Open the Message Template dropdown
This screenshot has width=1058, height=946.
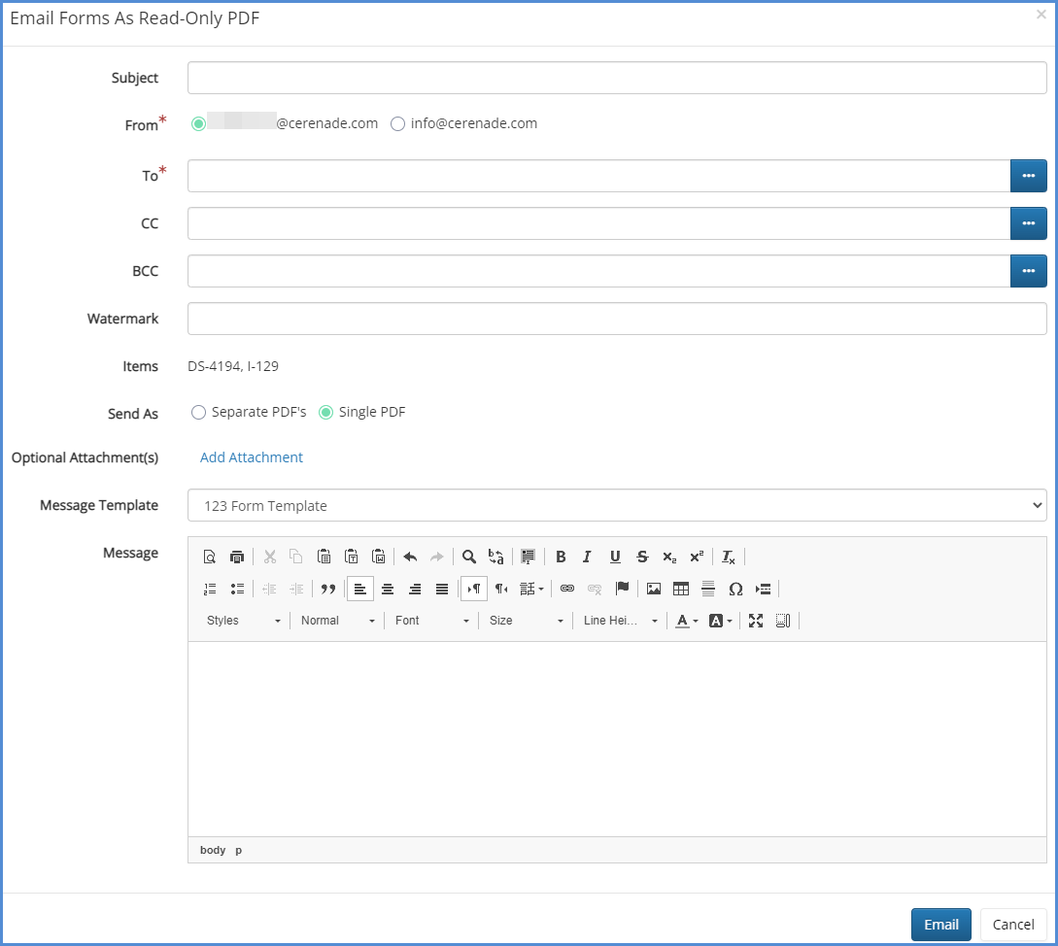(x=617, y=505)
